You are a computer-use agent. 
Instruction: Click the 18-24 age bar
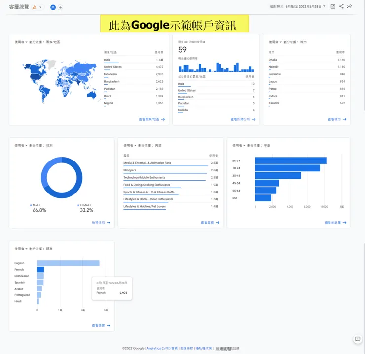pos(288,168)
